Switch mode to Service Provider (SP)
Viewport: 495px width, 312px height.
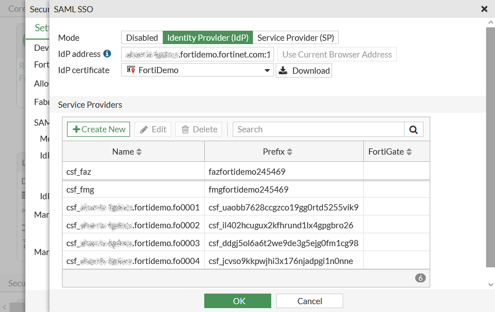(x=295, y=38)
